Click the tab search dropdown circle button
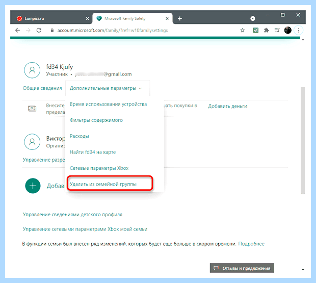Image resolution: width=316 pixels, height=283 pixels. tap(253, 18)
